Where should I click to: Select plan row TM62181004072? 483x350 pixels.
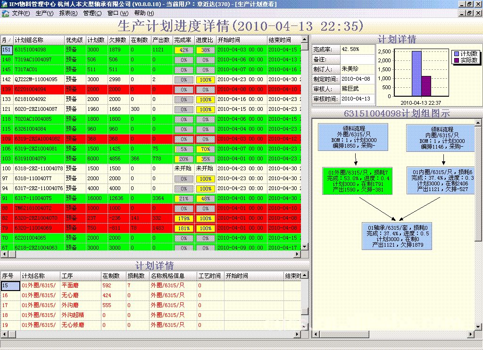[x=150, y=208]
